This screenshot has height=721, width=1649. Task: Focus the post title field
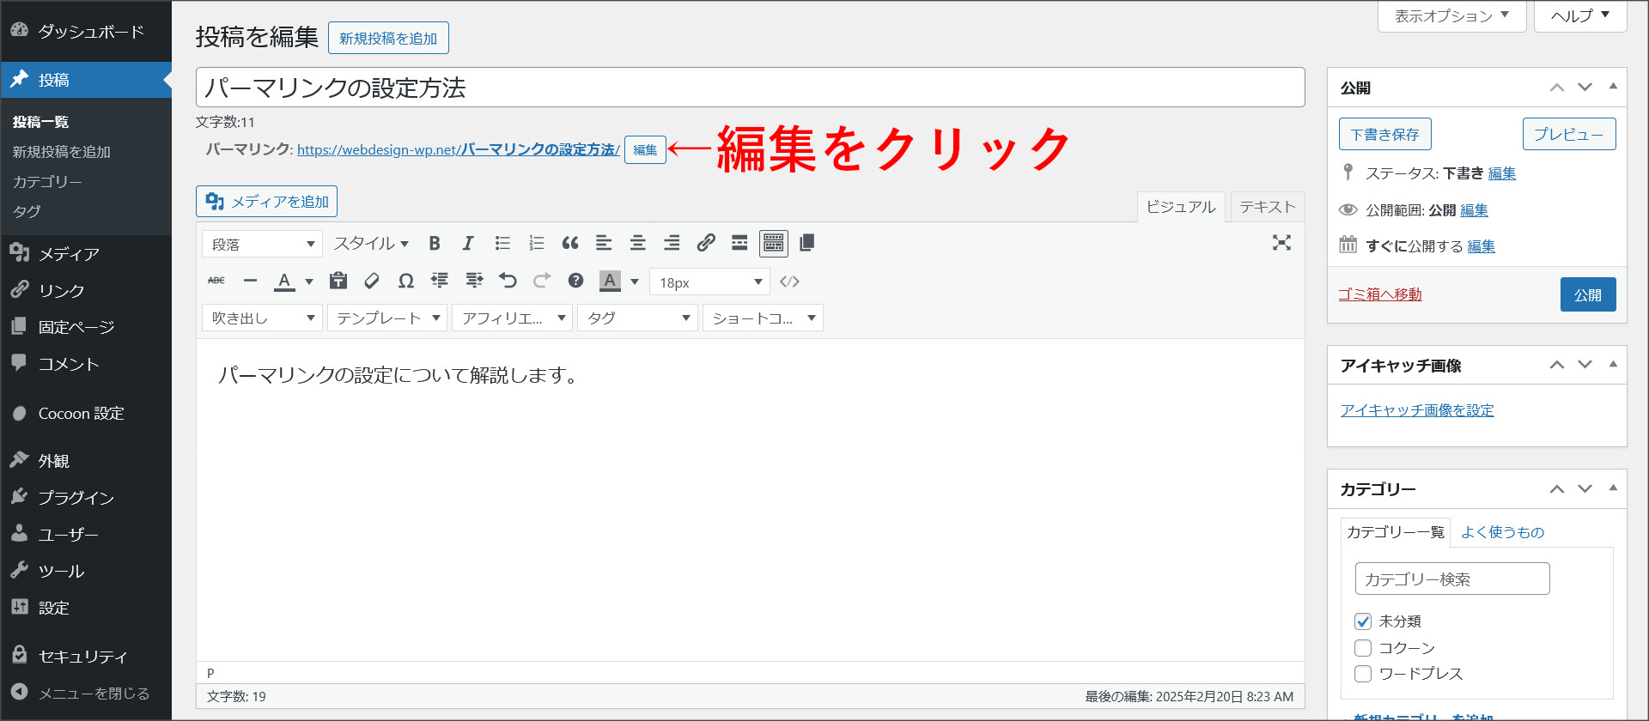[x=750, y=88]
